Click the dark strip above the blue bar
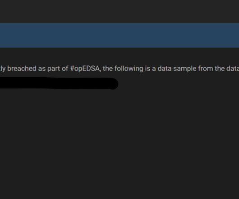 click(x=119, y=12)
